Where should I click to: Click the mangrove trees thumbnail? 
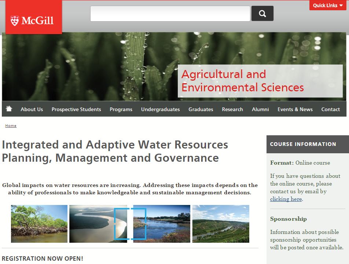click(39, 224)
